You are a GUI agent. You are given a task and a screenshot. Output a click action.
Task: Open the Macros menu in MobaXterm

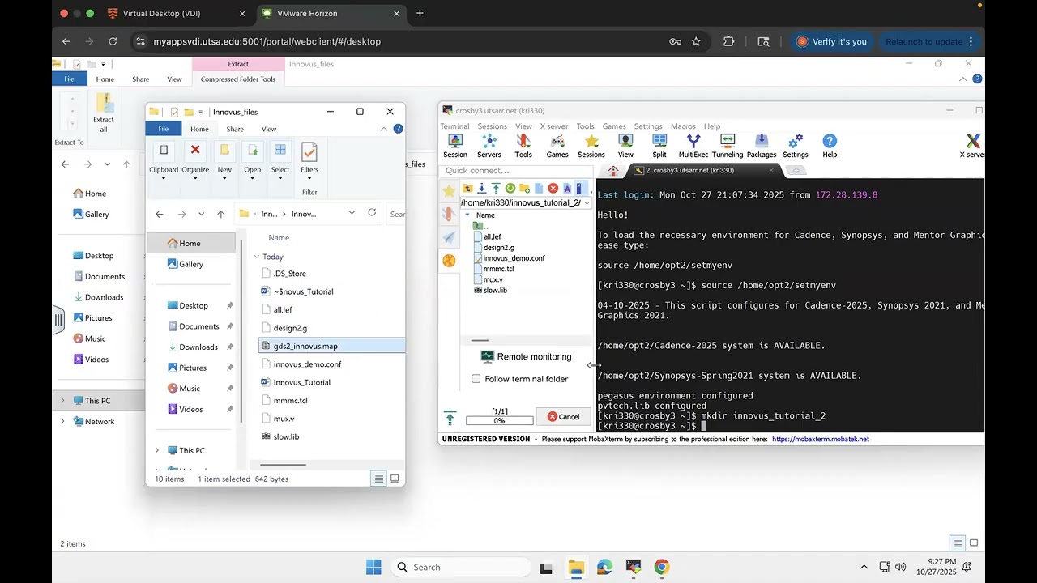(683, 126)
